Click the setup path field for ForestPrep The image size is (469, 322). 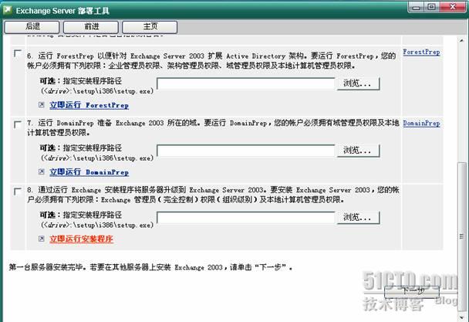tap(245, 83)
